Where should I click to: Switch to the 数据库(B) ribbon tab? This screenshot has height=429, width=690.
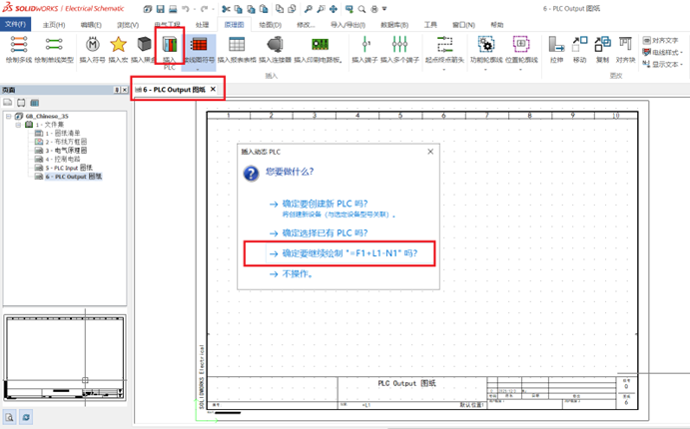pos(394,25)
